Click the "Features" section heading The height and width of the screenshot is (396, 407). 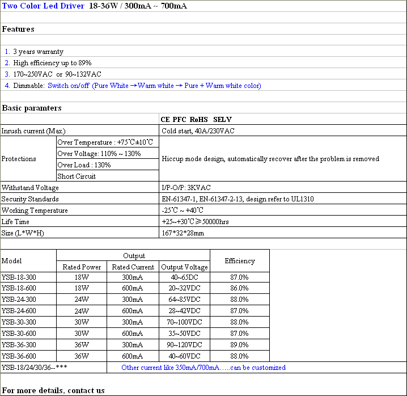pos(18,29)
